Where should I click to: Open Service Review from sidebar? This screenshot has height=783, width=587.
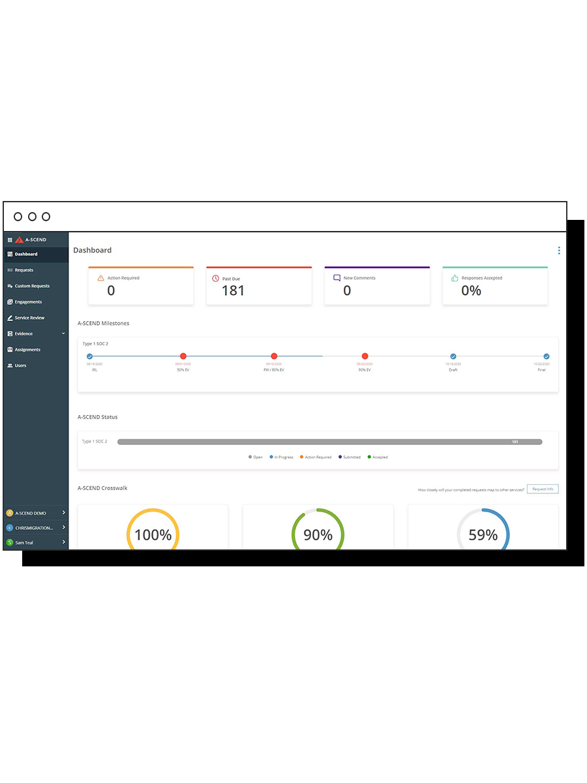36,318
